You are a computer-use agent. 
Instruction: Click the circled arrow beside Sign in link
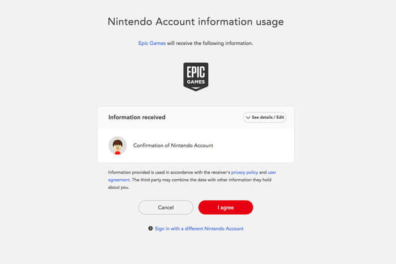[x=150, y=228]
